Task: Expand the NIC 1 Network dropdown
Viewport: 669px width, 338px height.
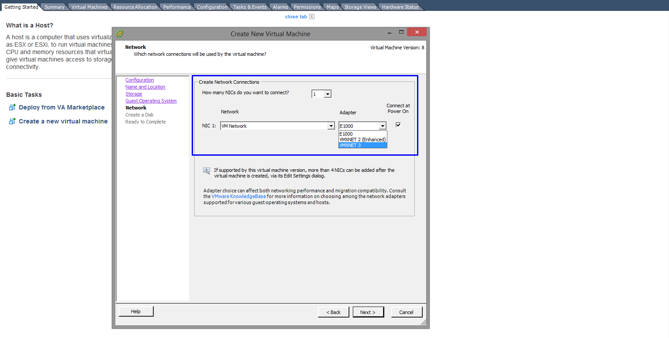Action: pos(331,126)
